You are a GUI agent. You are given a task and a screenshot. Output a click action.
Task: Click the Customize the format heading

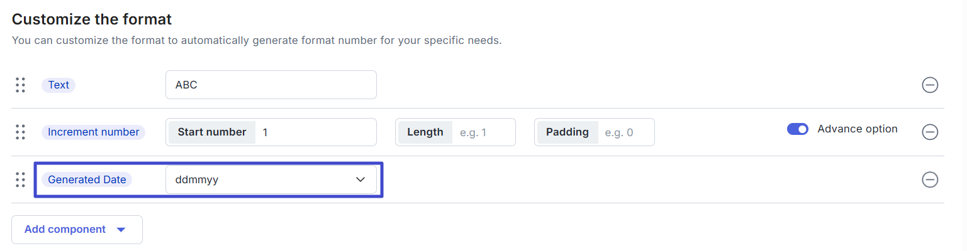[92, 19]
